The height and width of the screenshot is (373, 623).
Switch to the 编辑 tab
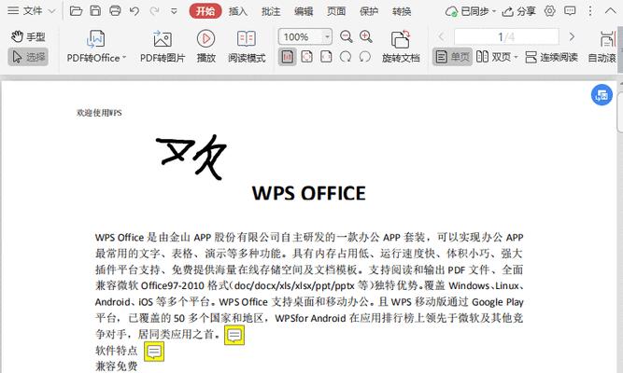click(304, 11)
